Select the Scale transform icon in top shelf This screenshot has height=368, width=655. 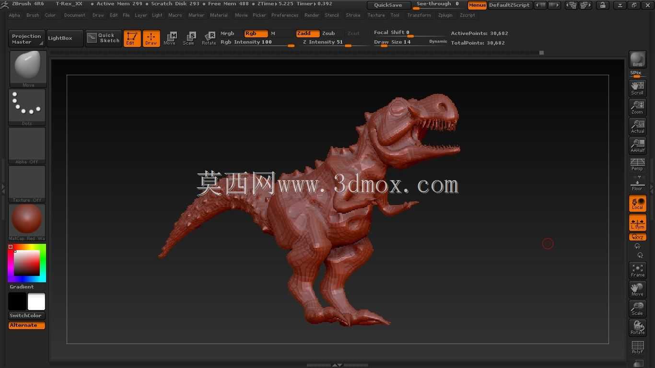189,38
